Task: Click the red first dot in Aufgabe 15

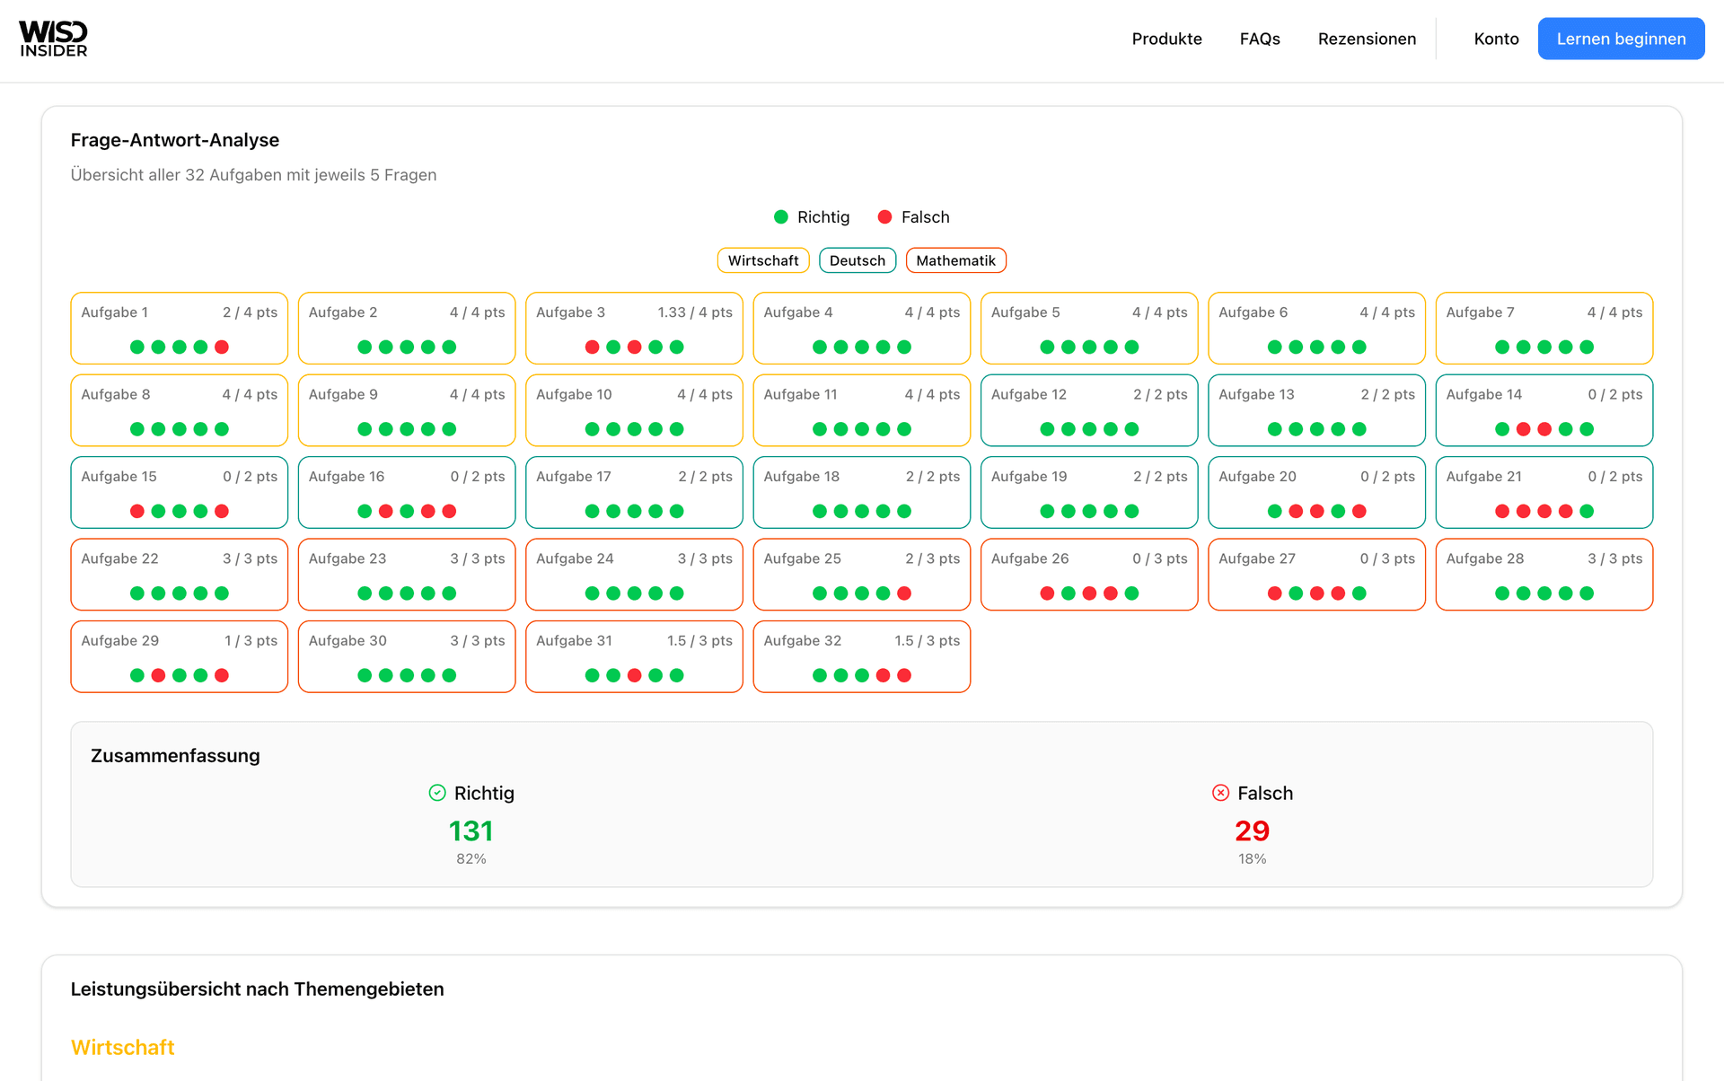Action: coord(137,511)
